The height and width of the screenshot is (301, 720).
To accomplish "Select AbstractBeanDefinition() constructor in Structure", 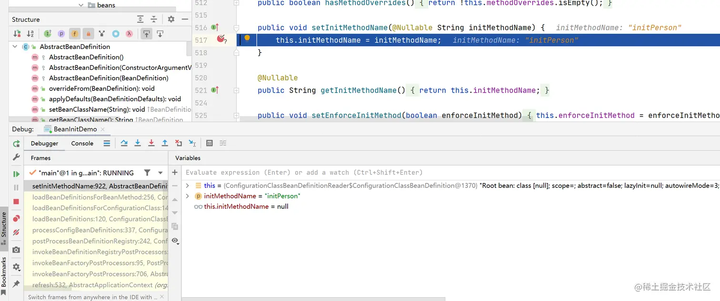I will [x=86, y=57].
